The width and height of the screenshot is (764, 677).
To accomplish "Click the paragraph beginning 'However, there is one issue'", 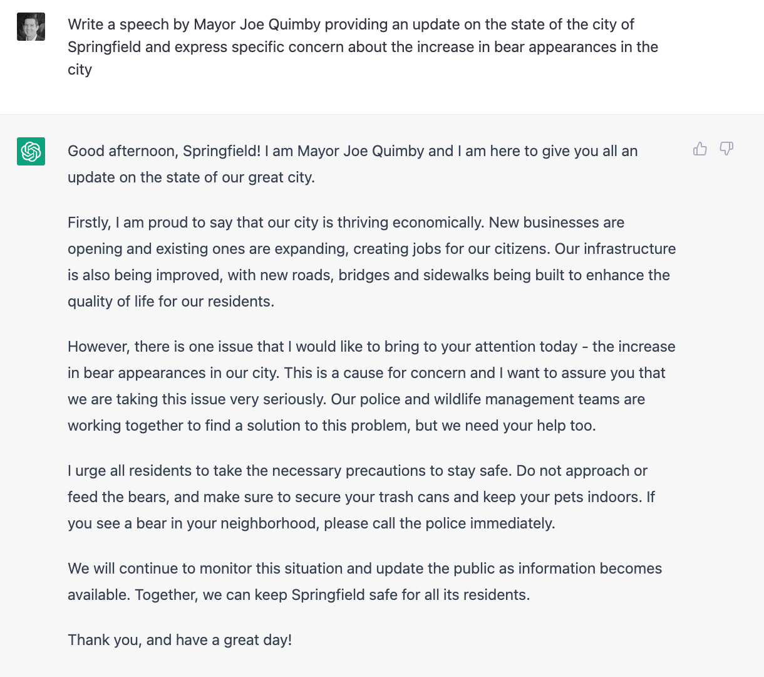I will [371, 386].
